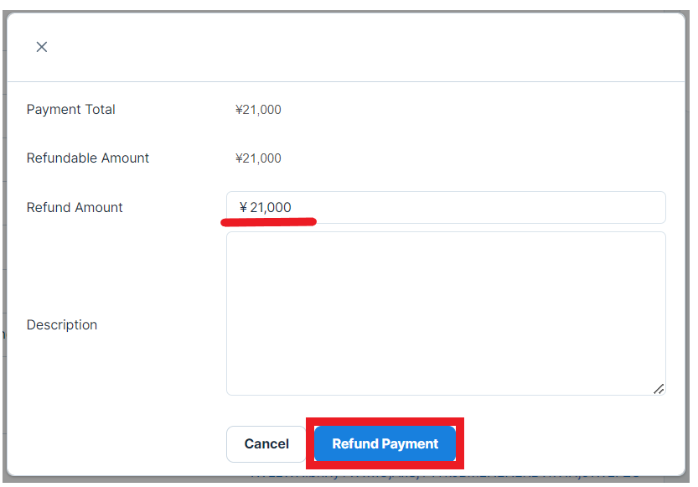Focus the Refund Amount input field

[x=469, y=208]
